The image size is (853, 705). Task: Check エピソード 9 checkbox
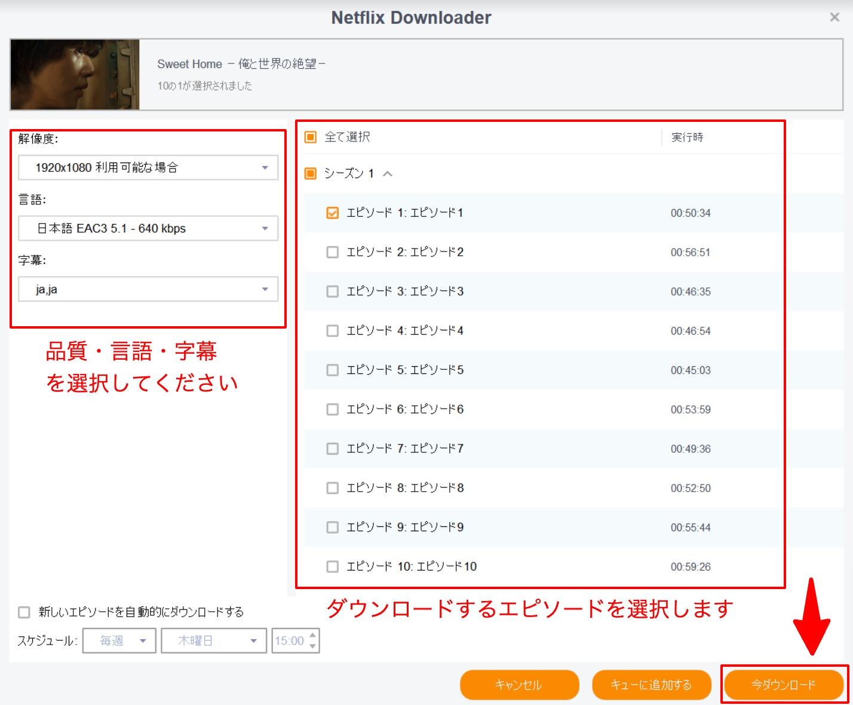click(x=333, y=527)
